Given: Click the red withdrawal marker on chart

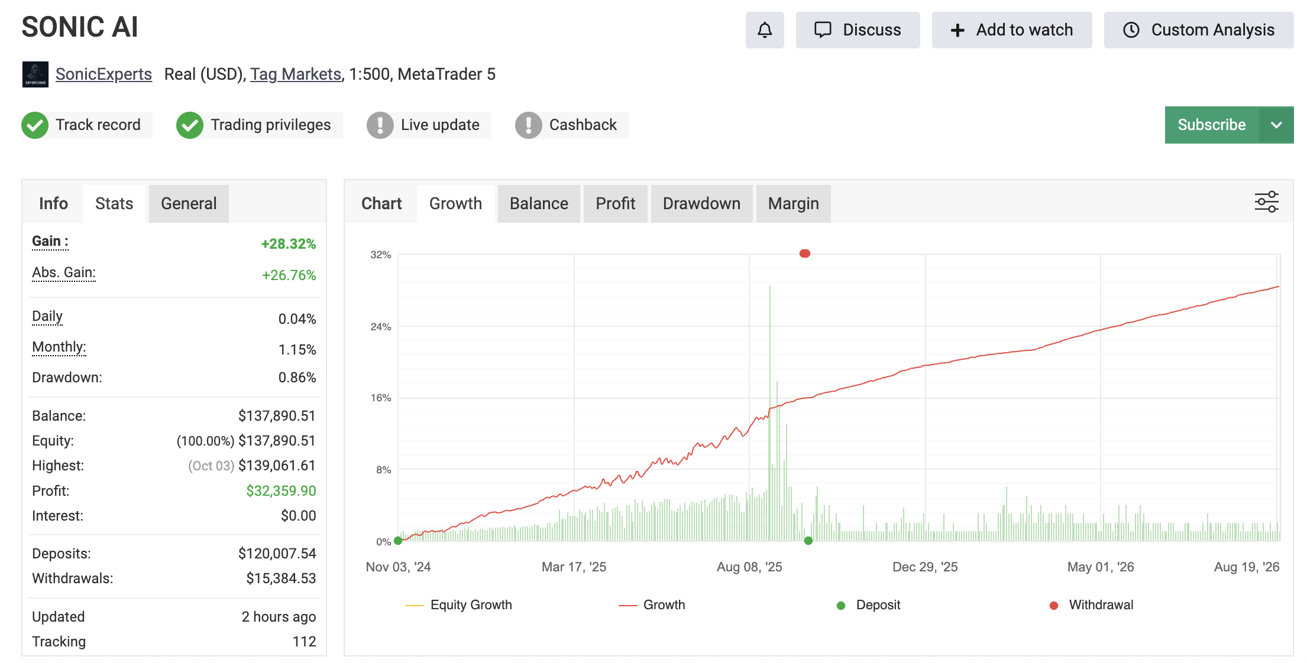Looking at the screenshot, I should click(x=804, y=253).
